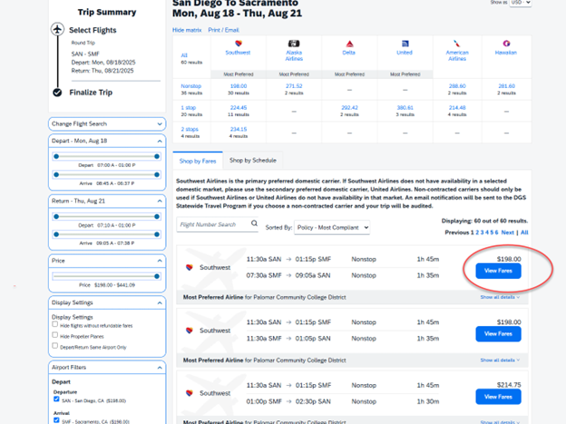The height and width of the screenshot is (424, 566).
Task: Enable Hide Propeller Planes checkbox
Action: coord(54,335)
